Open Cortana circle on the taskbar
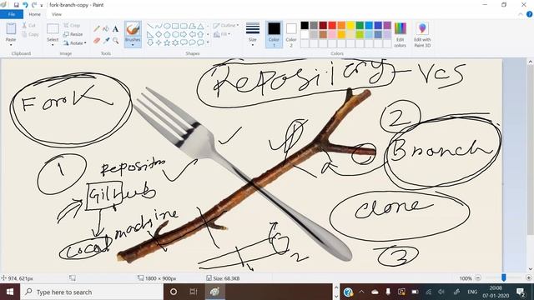The height and width of the screenshot is (300, 534). click(x=174, y=292)
